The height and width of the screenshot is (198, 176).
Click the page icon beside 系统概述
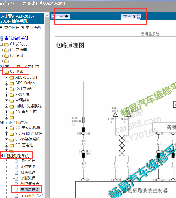(x=16, y=173)
